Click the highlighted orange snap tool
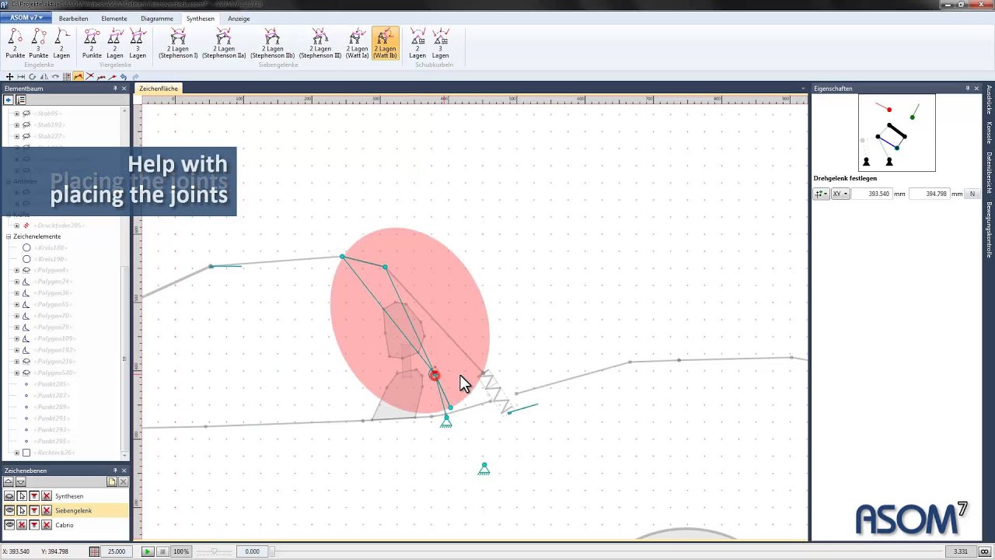995x560 pixels. pyautogui.click(x=79, y=76)
